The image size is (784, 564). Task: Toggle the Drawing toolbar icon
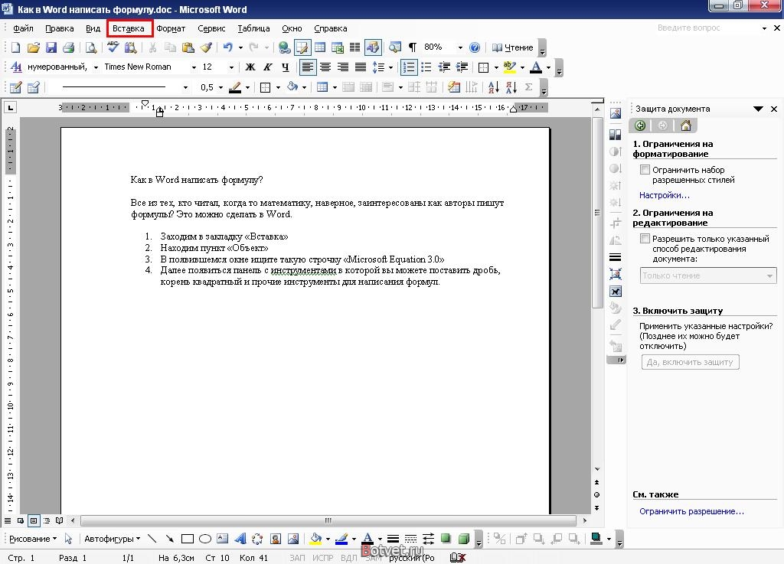(373, 47)
